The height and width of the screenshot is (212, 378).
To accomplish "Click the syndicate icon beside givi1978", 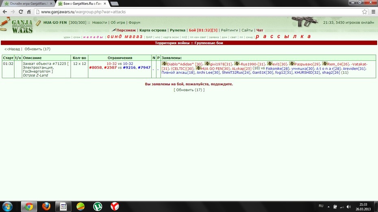I will tap(207, 64).
